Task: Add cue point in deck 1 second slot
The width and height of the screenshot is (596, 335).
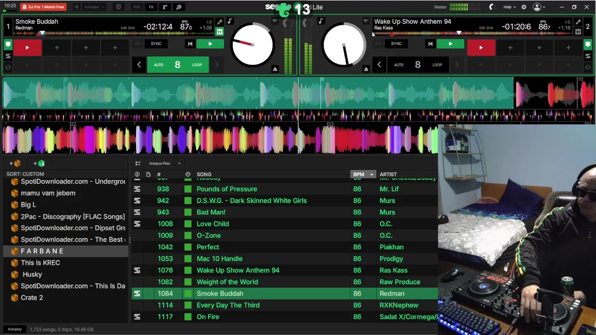Action: pyautogui.click(x=57, y=47)
